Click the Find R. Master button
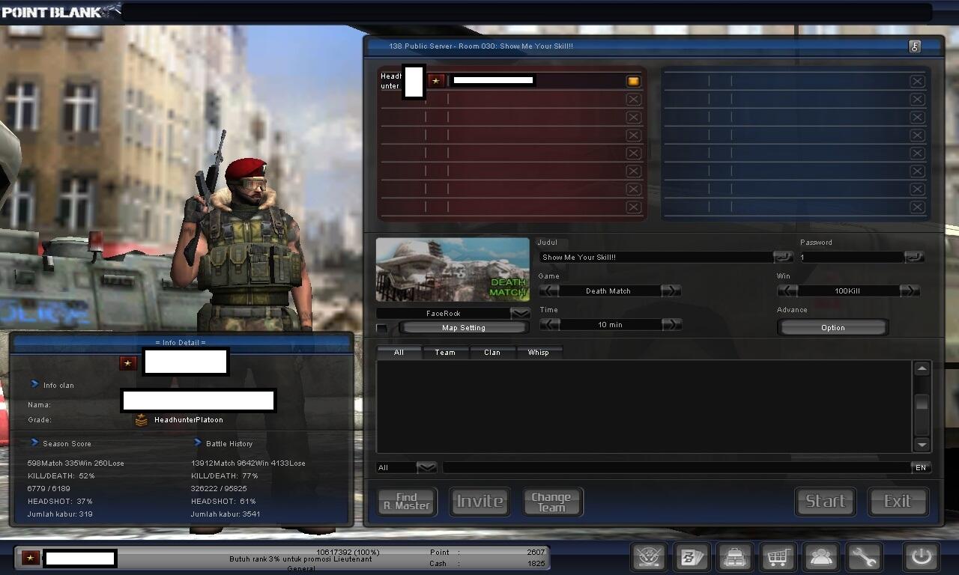 click(x=407, y=502)
